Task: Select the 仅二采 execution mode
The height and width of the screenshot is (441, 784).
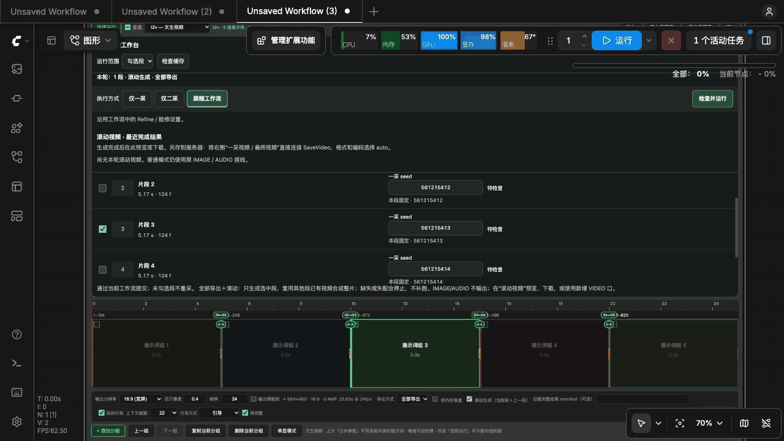Action: point(169,99)
